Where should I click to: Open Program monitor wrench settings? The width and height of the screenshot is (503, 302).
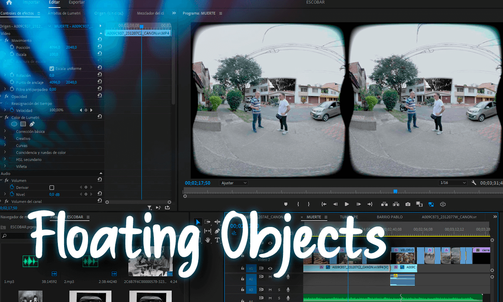point(474,183)
